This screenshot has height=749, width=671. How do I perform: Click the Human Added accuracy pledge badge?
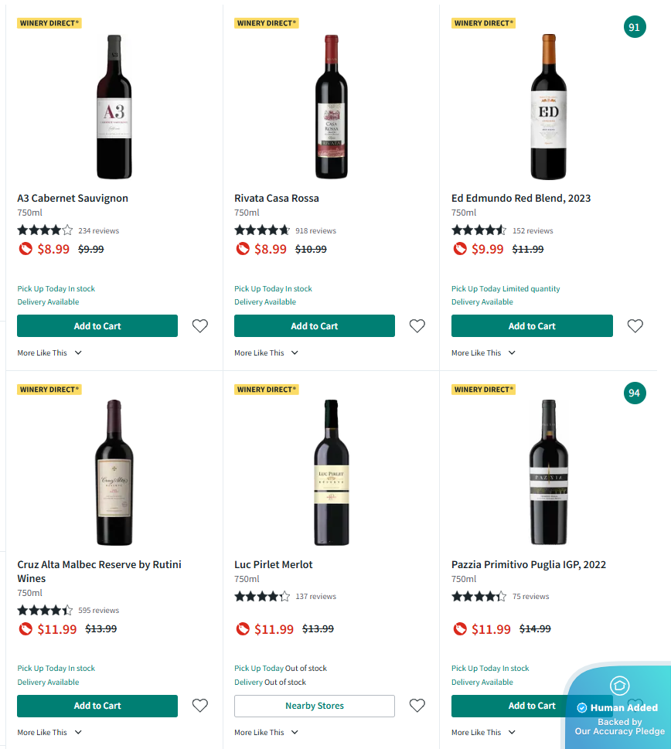tap(619, 708)
